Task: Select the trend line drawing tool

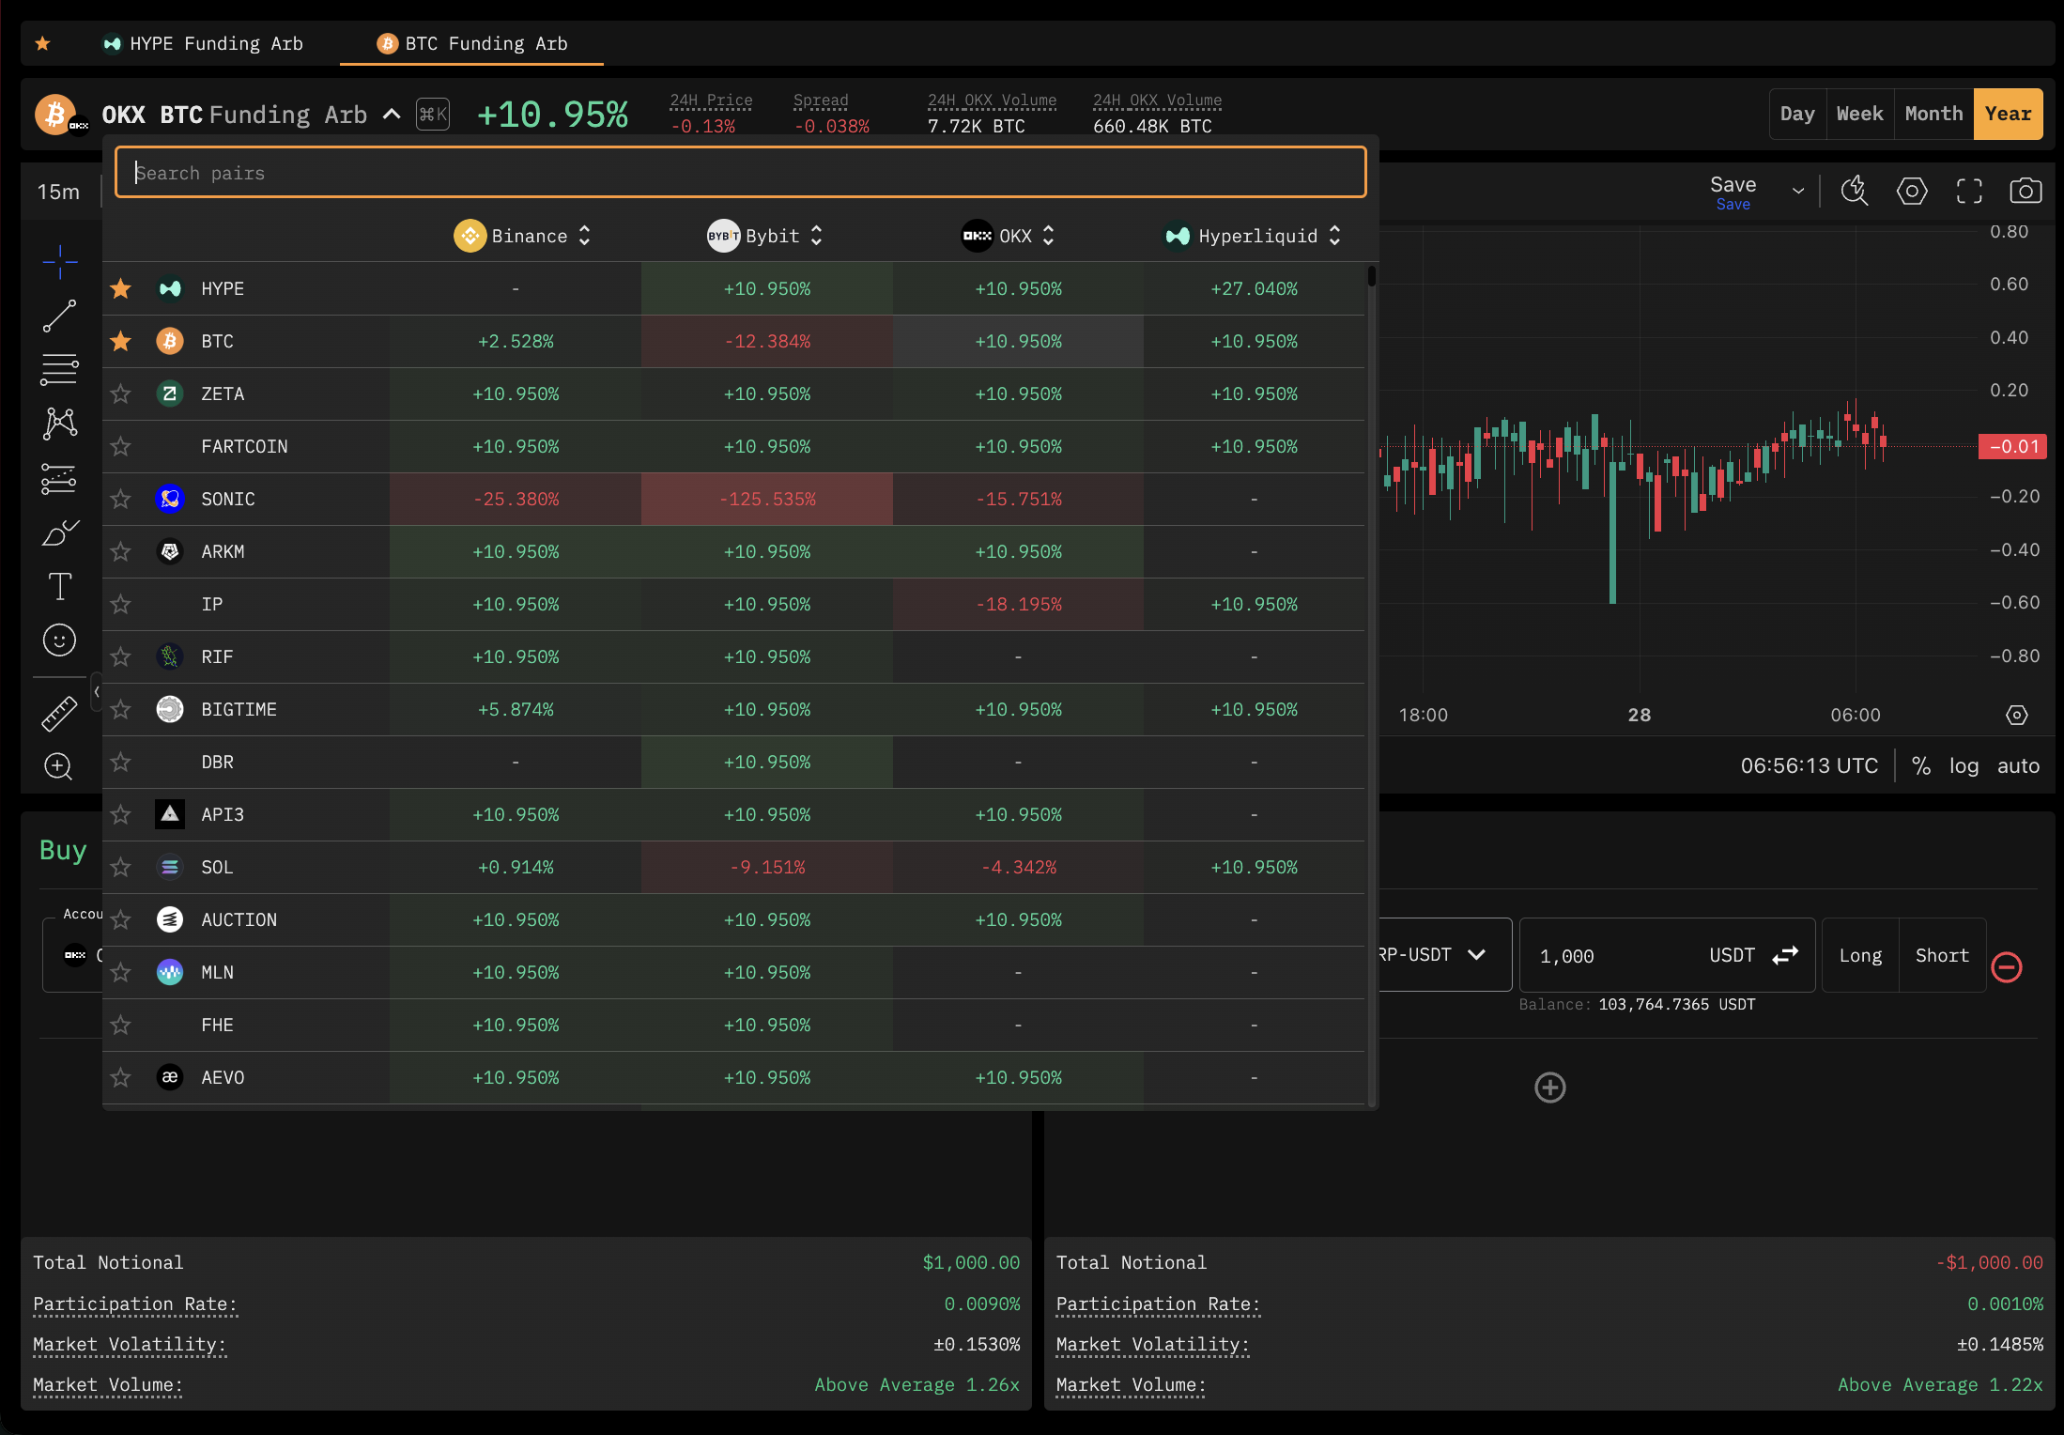Action: (59, 316)
